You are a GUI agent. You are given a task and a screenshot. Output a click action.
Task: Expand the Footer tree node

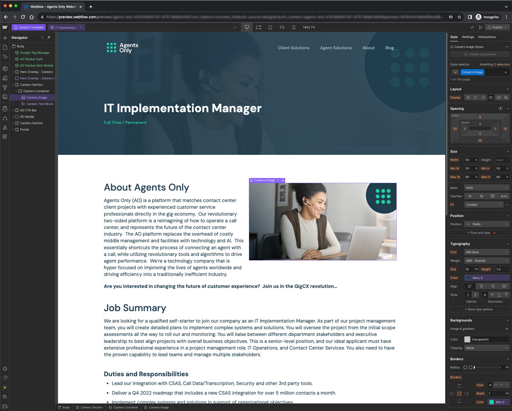(x=13, y=130)
